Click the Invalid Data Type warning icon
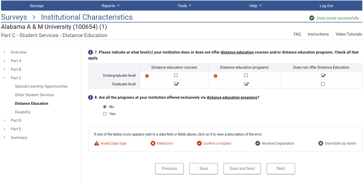 click(x=97, y=143)
